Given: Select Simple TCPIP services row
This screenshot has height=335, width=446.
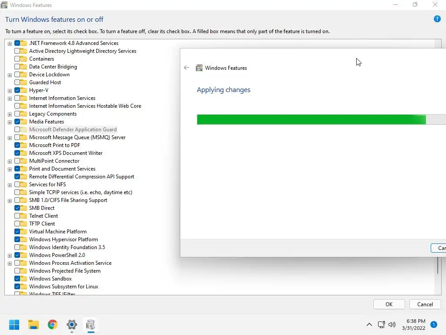Looking at the screenshot, I should coord(81,192).
